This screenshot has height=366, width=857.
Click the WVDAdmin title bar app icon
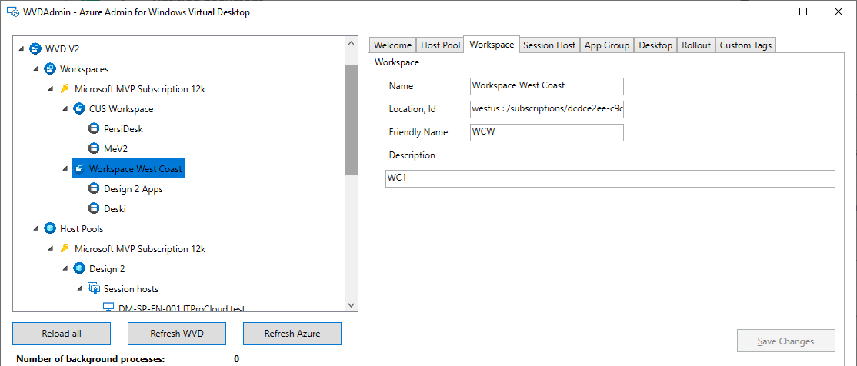12,12
